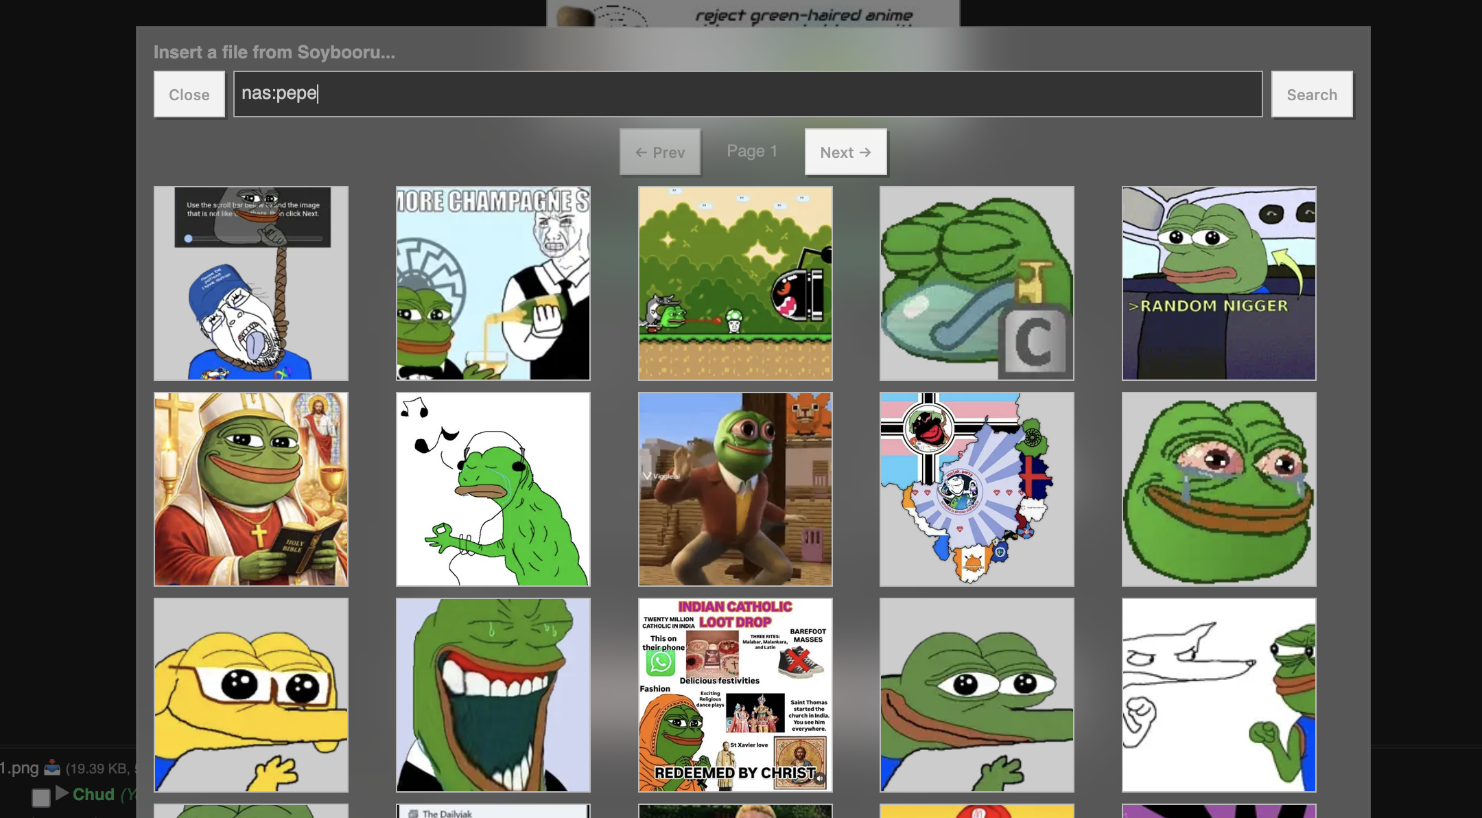The height and width of the screenshot is (818, 1482).
Task: Pick the pope Pepe holding bible image
Action: pyautogui.click(x=251, y=489)
